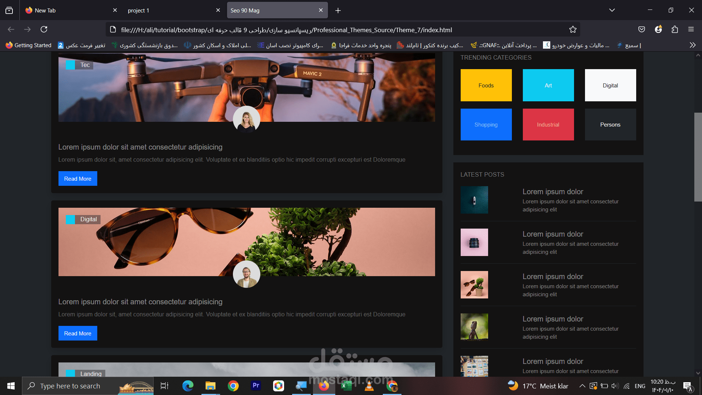Click the bearded man author avatar
Viewport: 702px width, 395px height.
(246, 274)
